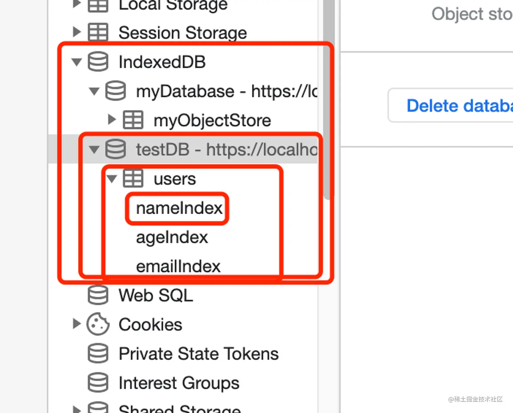
Task: Click the Web SQL database icon
Action: click(x=98, y=295)
